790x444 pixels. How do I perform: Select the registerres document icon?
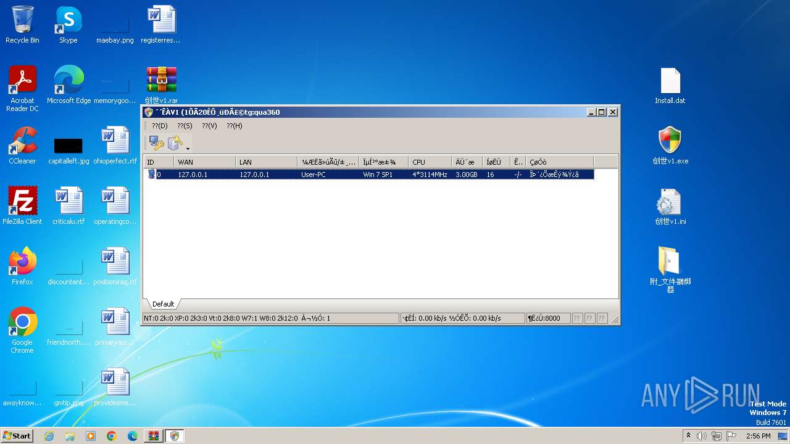tap(160, 25)
